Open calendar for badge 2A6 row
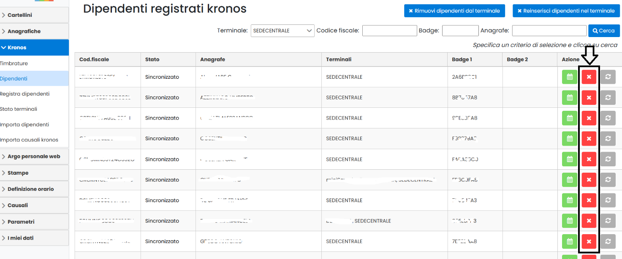Image resolution: width=622 pixels, height=259 pixels. [570, 77]
